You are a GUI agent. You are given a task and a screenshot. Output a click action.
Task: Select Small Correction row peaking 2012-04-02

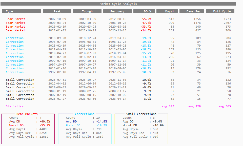(118, 84)
